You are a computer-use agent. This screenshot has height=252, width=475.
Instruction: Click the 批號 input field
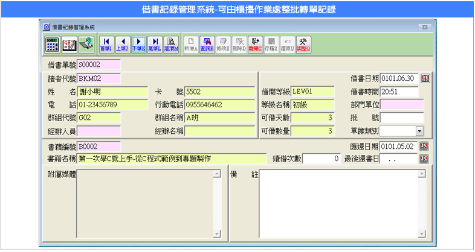coord(402,118)
